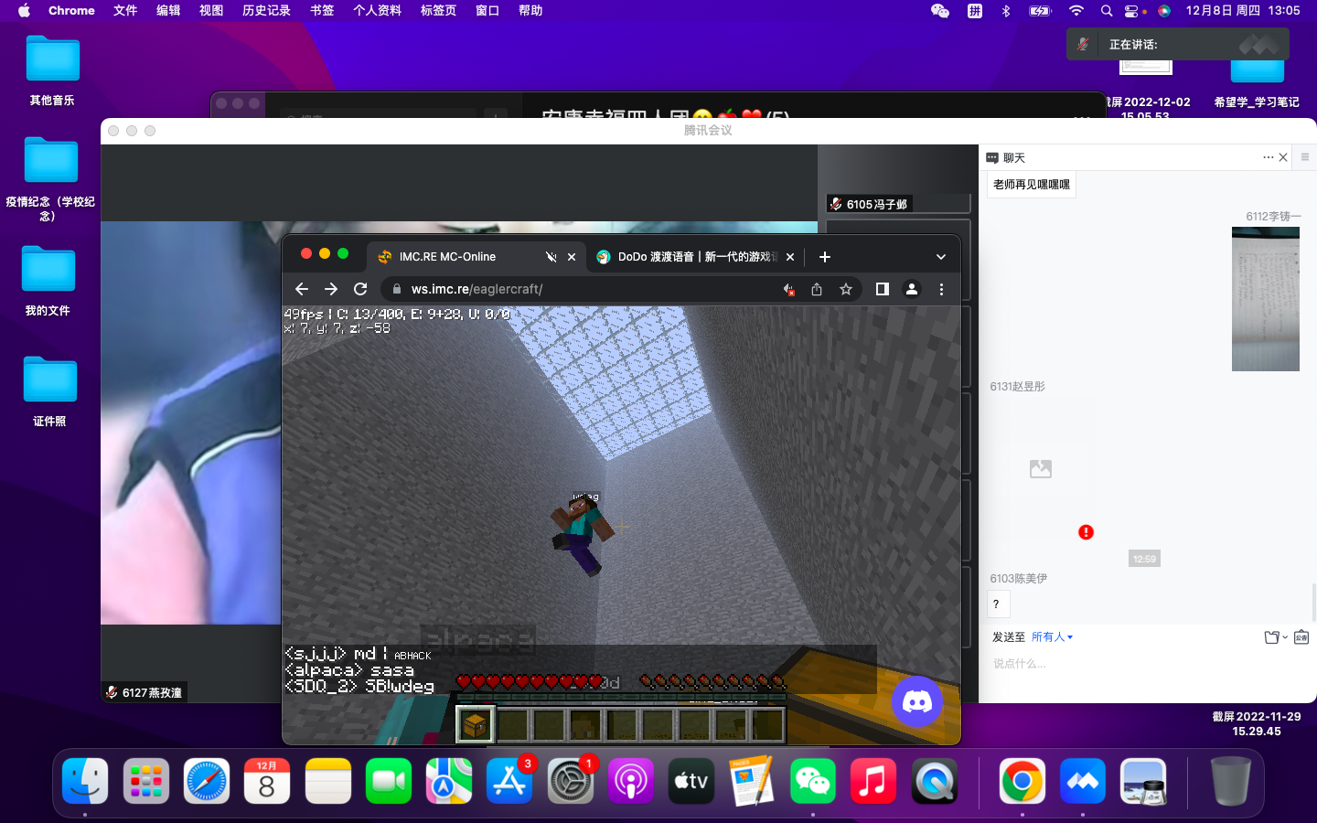The image size is (1317, 823).
Task: Select the chest in the first hotbar slot
Action: [475, 725]
